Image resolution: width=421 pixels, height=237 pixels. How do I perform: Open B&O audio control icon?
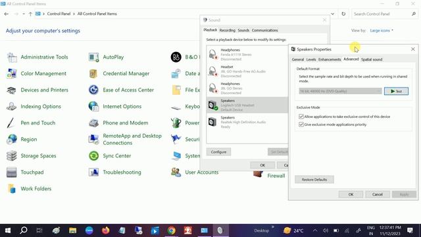click(176, 57)
